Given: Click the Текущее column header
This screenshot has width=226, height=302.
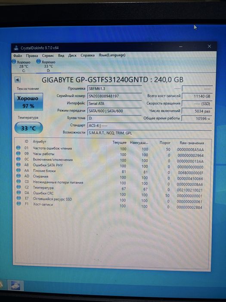Looking at the screenshot, I should click(x=119, y=142).
